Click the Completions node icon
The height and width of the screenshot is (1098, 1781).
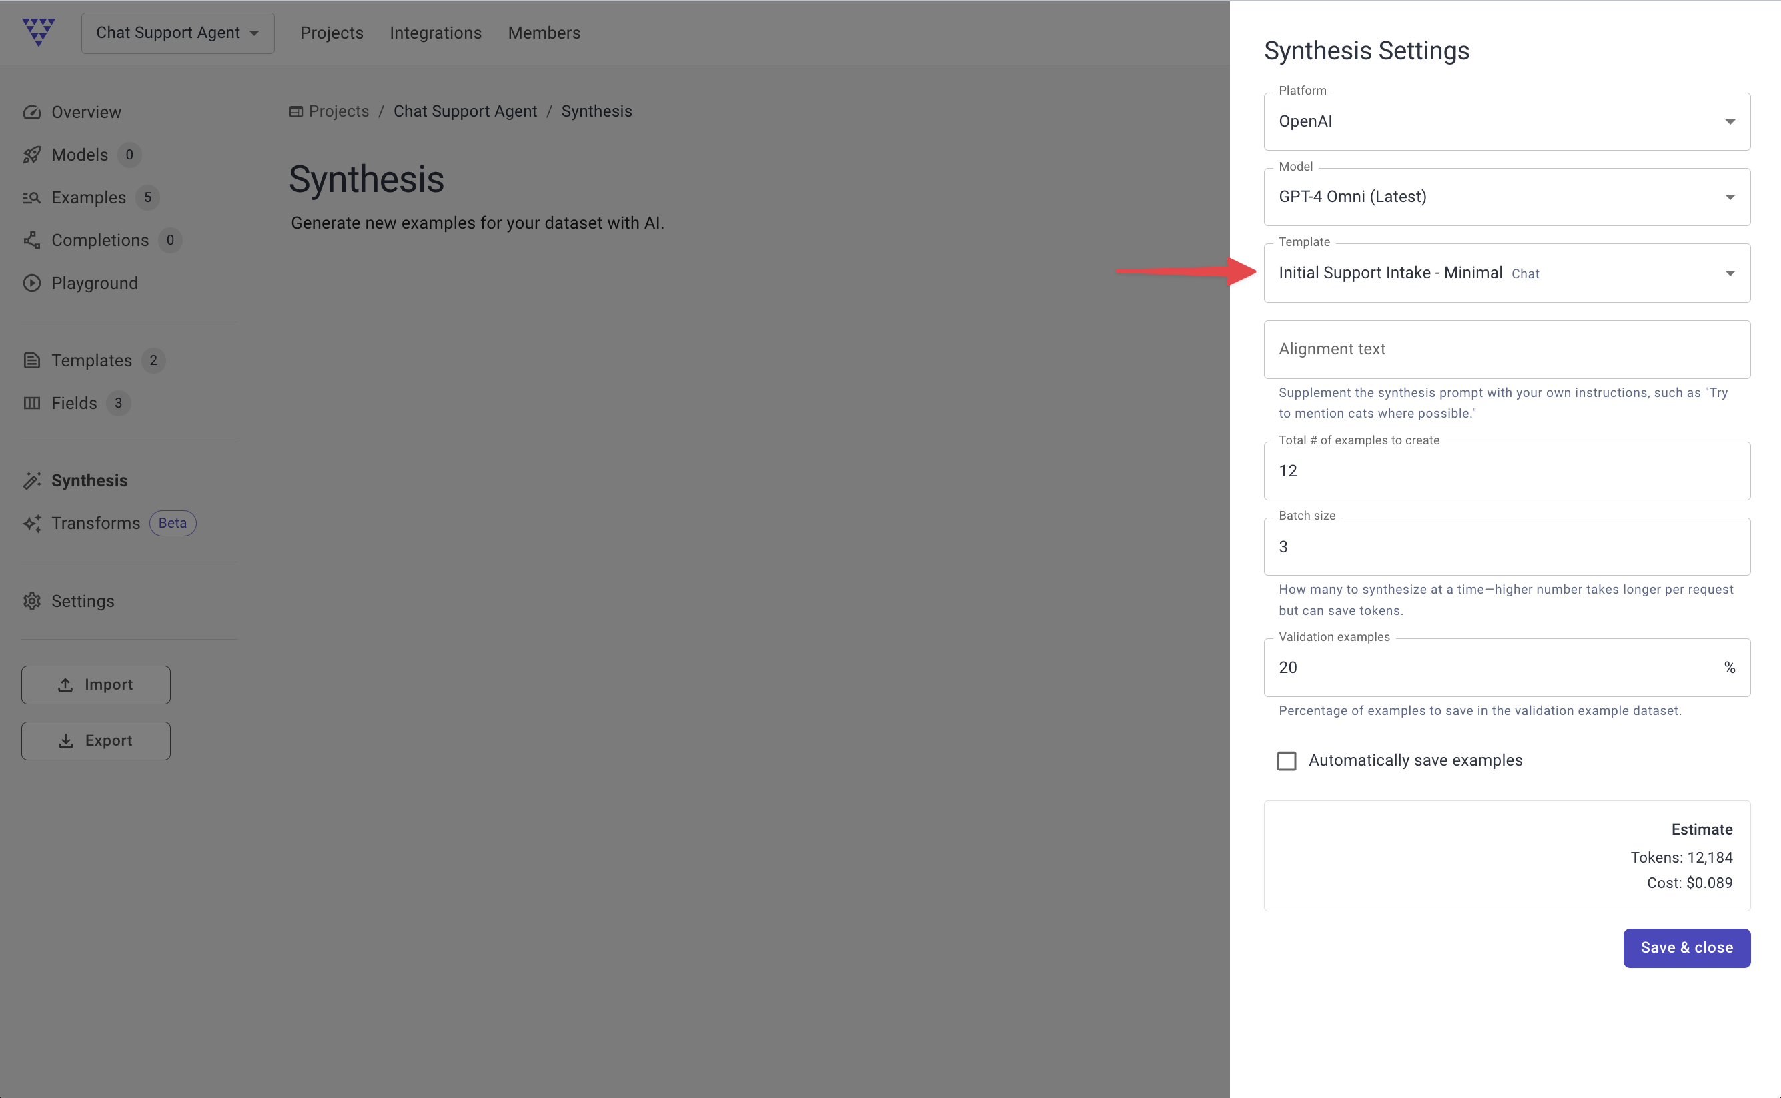(32, 240)
